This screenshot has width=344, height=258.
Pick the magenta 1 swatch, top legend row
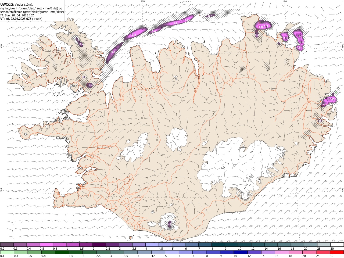coord(73,245)
